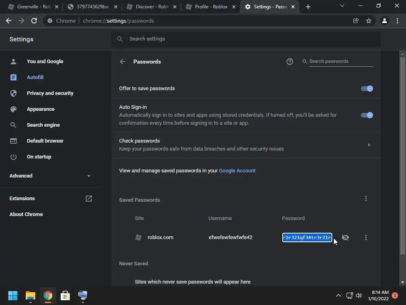Close the Discover Roblox tab
This screenshot has width=406, height=305.
[175, 7]
